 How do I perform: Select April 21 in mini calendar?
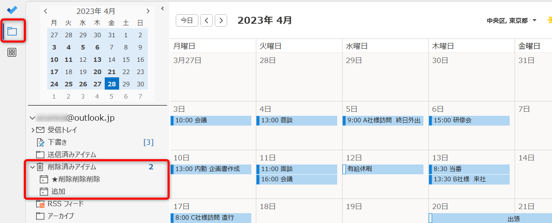tap(112, 72)
